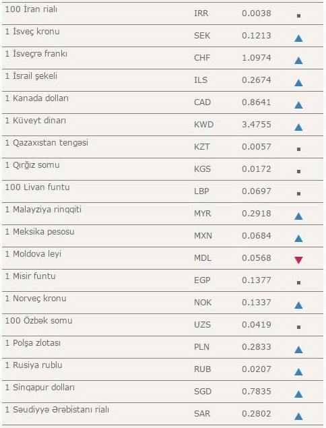Click the NOK currency code
This screenshot has width=326, height=428.
point(203,303)
